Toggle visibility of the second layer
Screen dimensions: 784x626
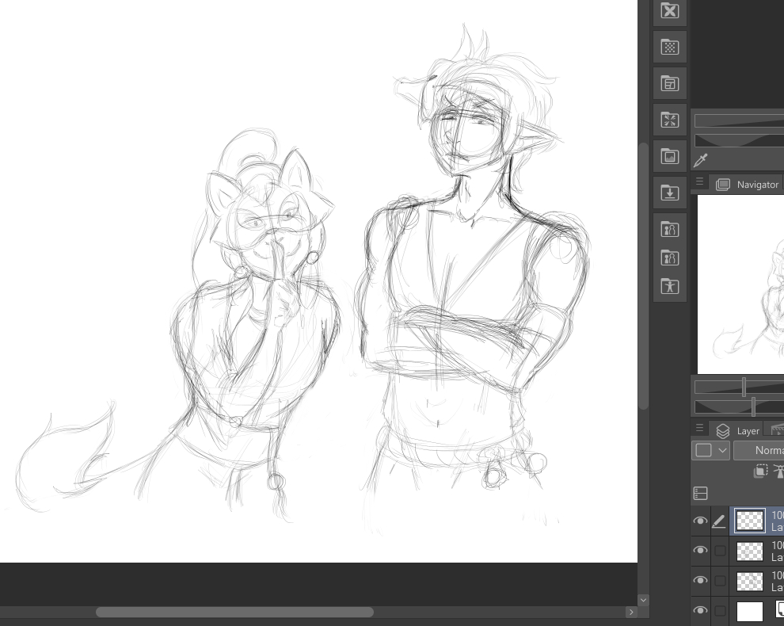tap(700, 551)
